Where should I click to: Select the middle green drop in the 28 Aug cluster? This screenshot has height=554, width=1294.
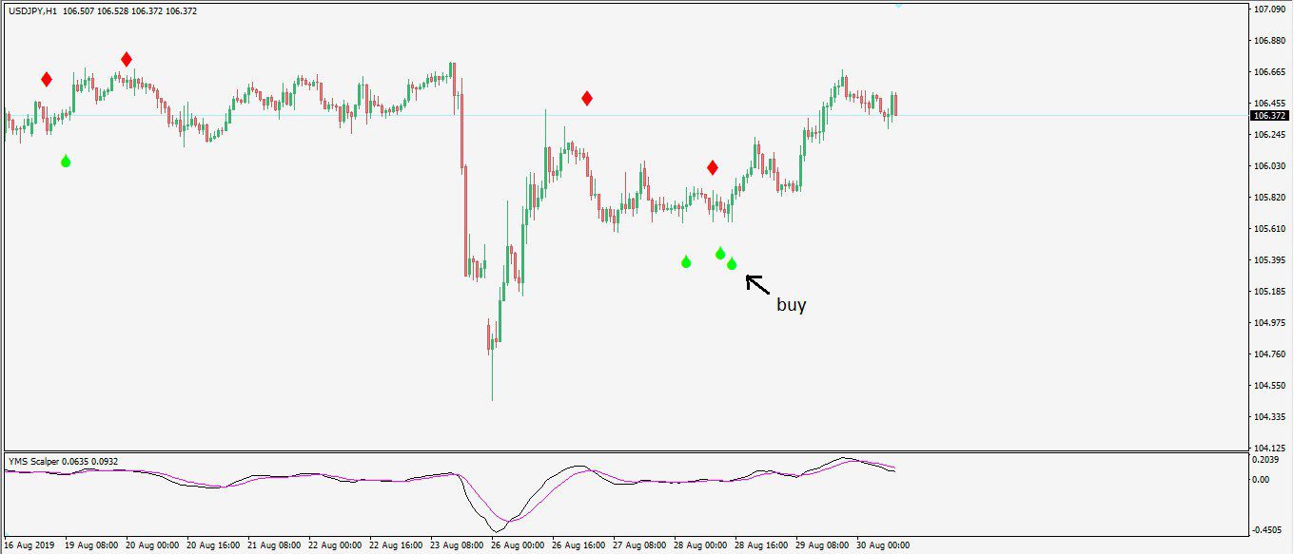click(x=720, y=254)
